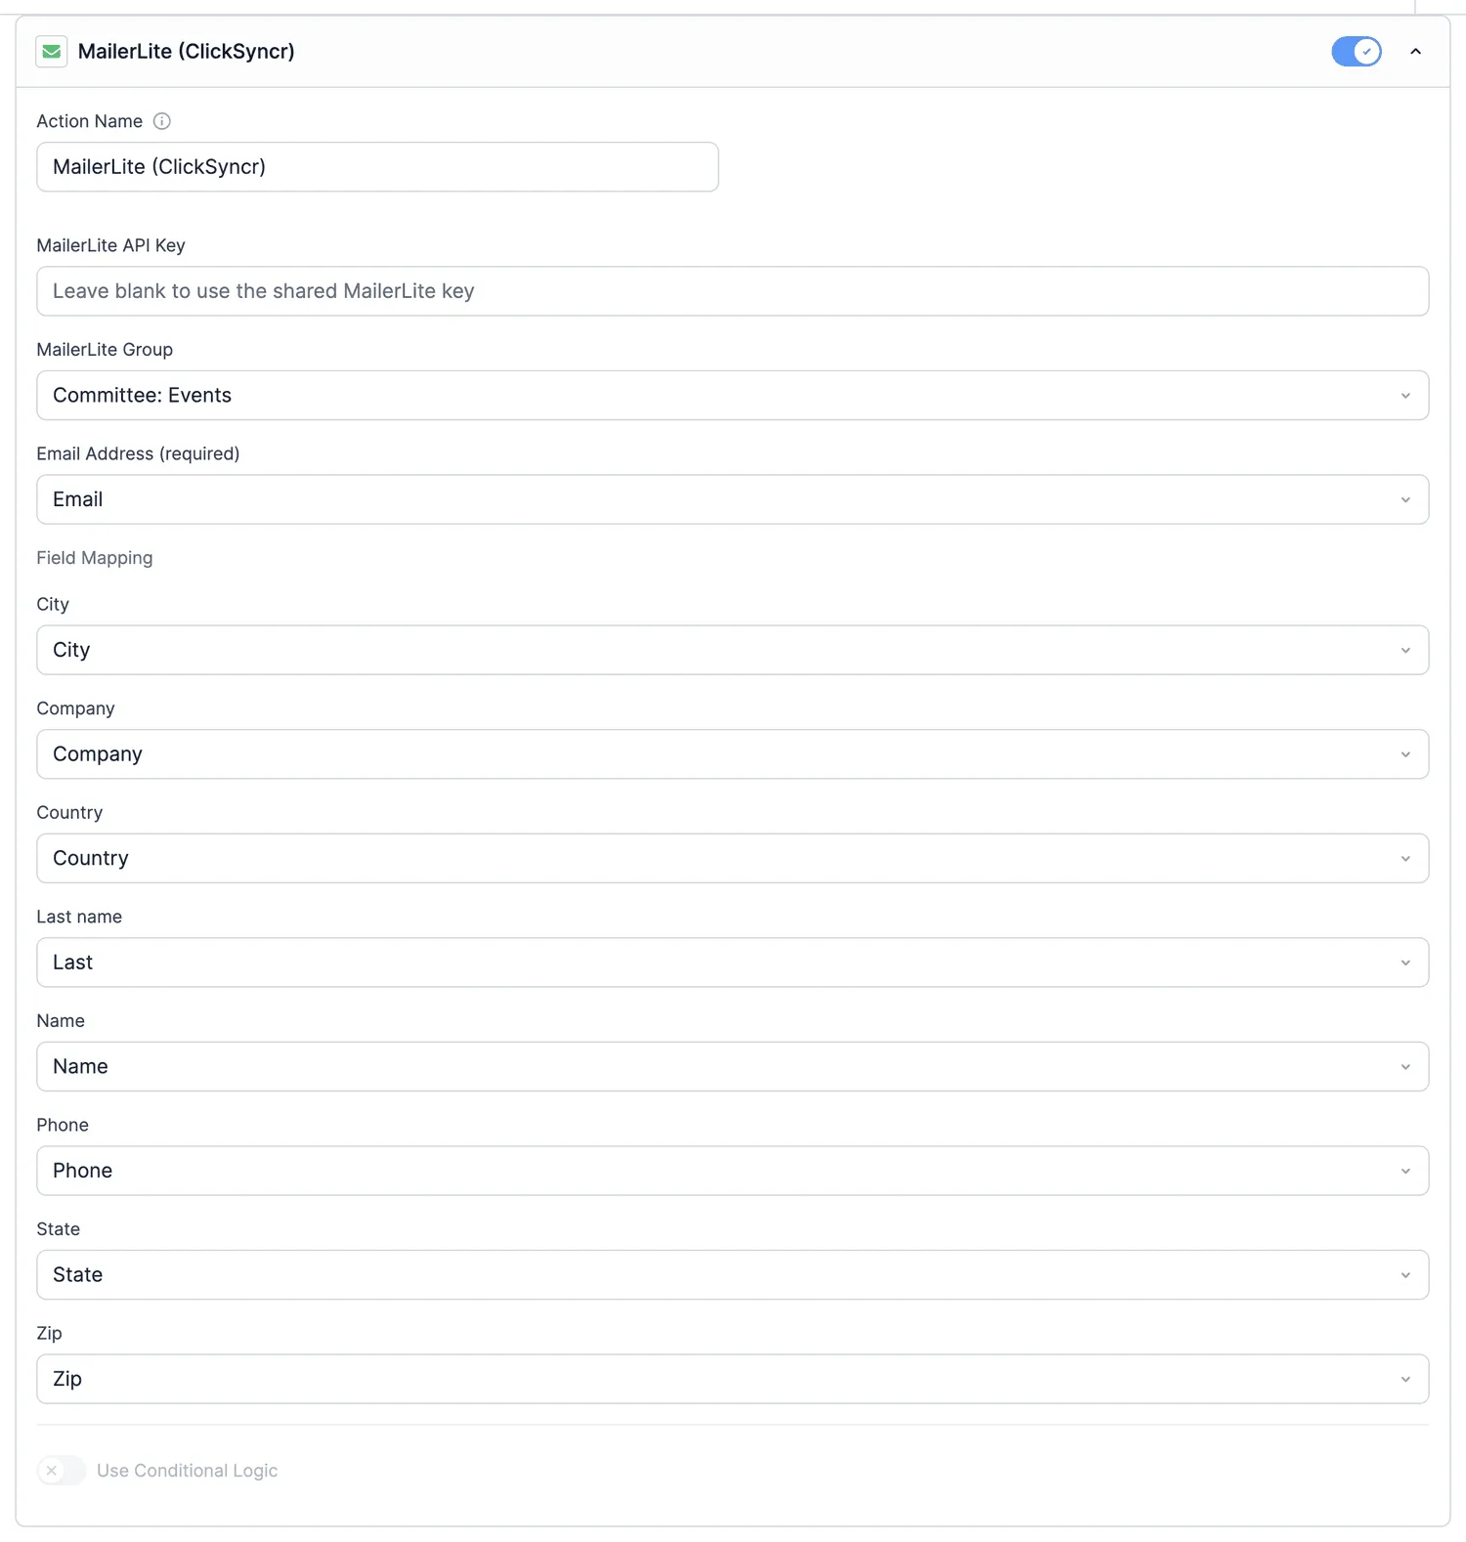Open the Country field mapping dropdown

coord(733,858)
